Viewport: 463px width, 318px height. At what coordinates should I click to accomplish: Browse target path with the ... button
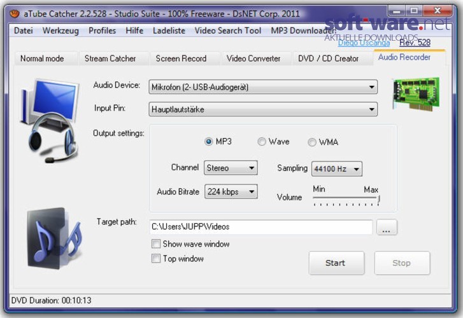click(387, 227)
